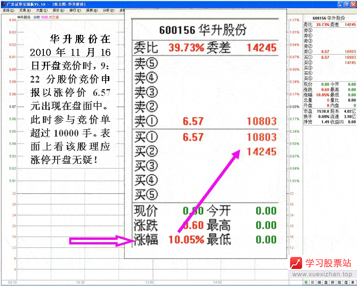Expand the 排行 dropdown menu
Viewport: 357px width, 286px height.
75,10
